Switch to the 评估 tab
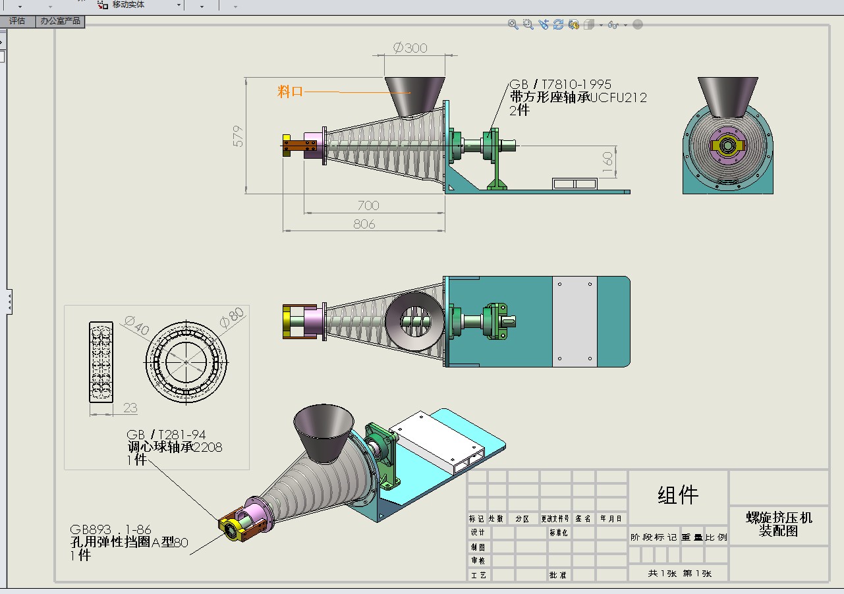Screen dimensions: 844x594 (16, 21)
